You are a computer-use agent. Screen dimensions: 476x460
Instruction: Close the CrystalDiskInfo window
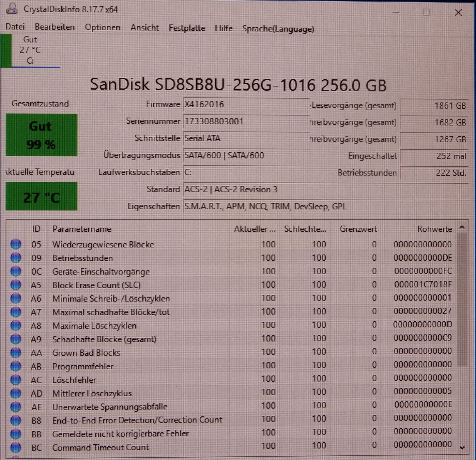(458, 13)
